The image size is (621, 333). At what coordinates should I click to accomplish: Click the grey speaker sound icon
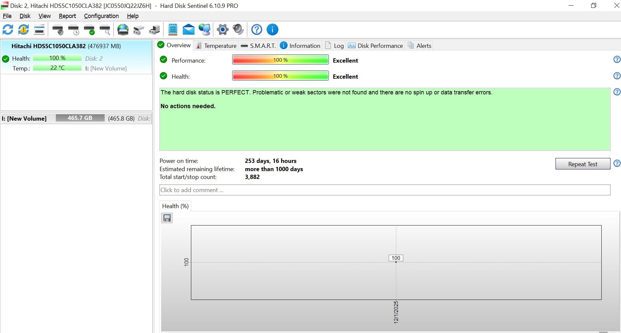coord(238,30)
